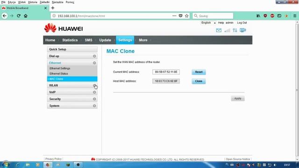The image size is (299, 168).
Task: Click the browser home icon
Action: point(26,16)
